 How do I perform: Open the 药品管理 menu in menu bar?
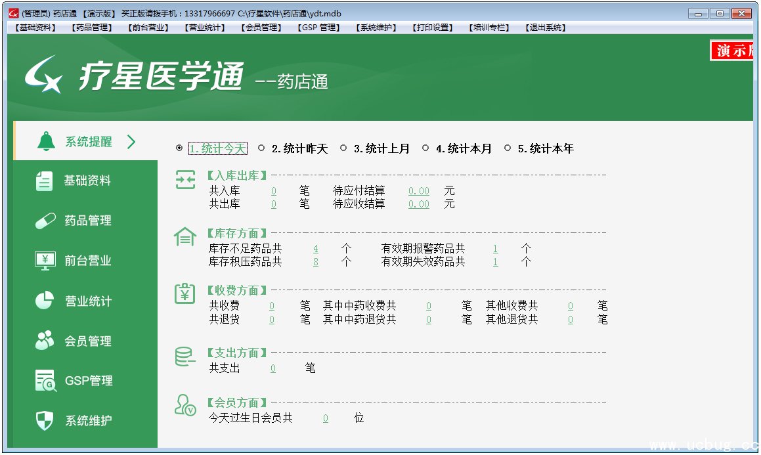coord(91,28)
